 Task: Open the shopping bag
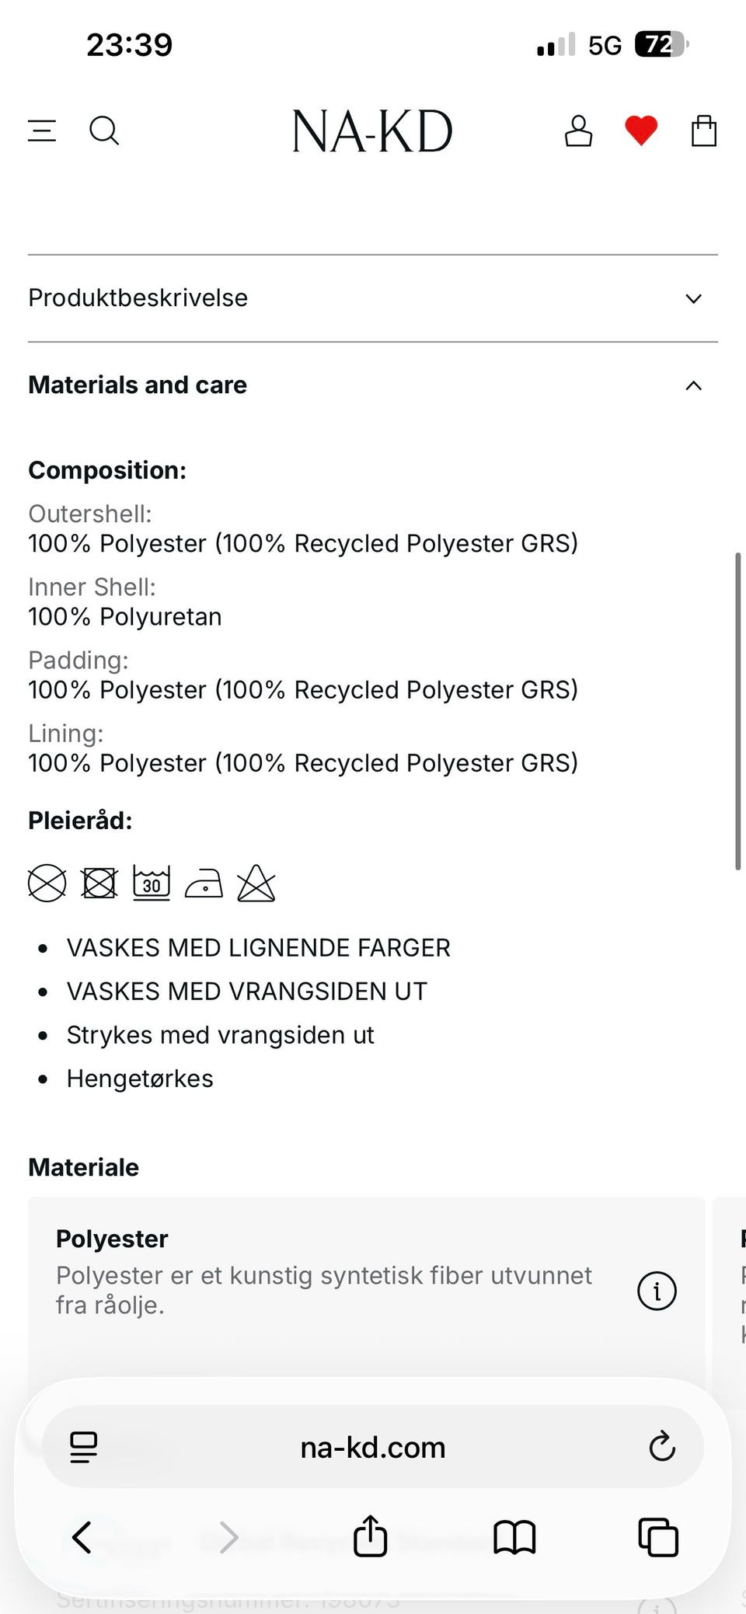pyautogui.click(x=704, y=131)
